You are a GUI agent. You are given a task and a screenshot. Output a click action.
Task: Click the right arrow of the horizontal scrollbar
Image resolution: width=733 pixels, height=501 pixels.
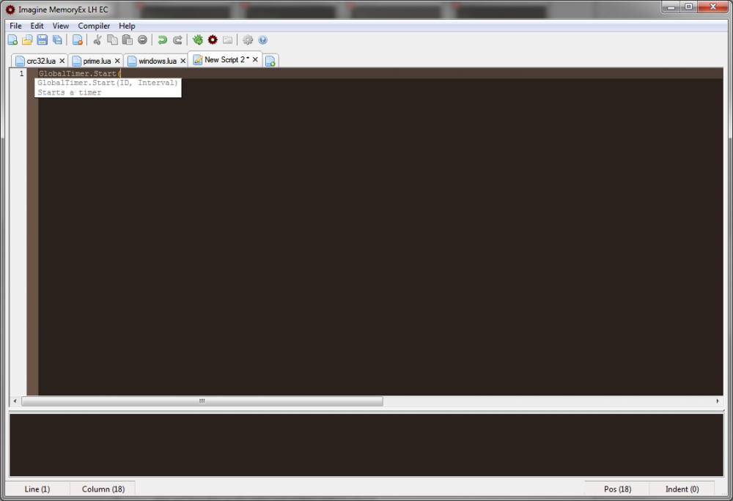[x=718, y=401]
